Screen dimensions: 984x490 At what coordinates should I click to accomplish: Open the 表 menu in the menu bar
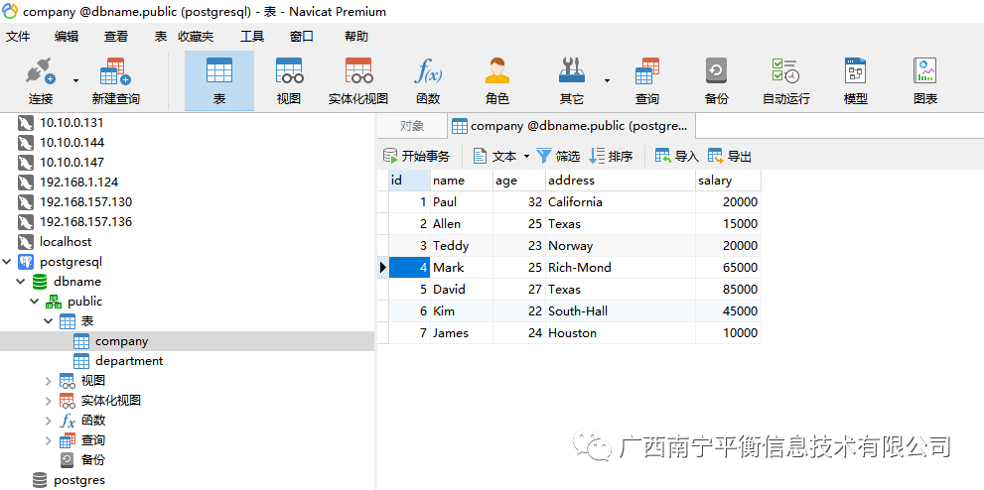(161, 37)
